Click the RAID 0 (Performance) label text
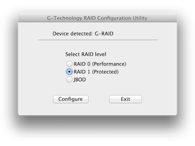This screenshot has width=195, height=146. (100, 64)
